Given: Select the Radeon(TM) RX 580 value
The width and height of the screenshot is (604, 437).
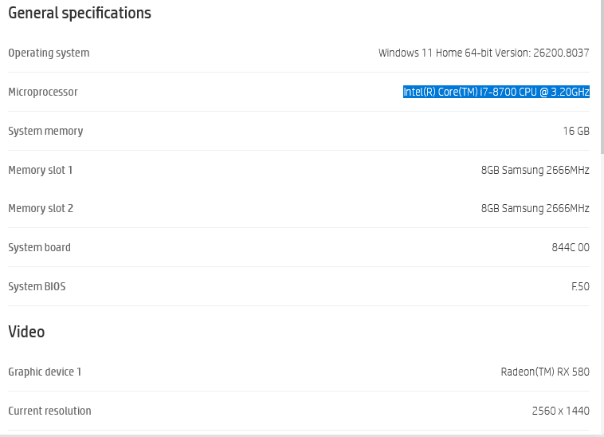Looking at the screenshot, I should (545, 372).
